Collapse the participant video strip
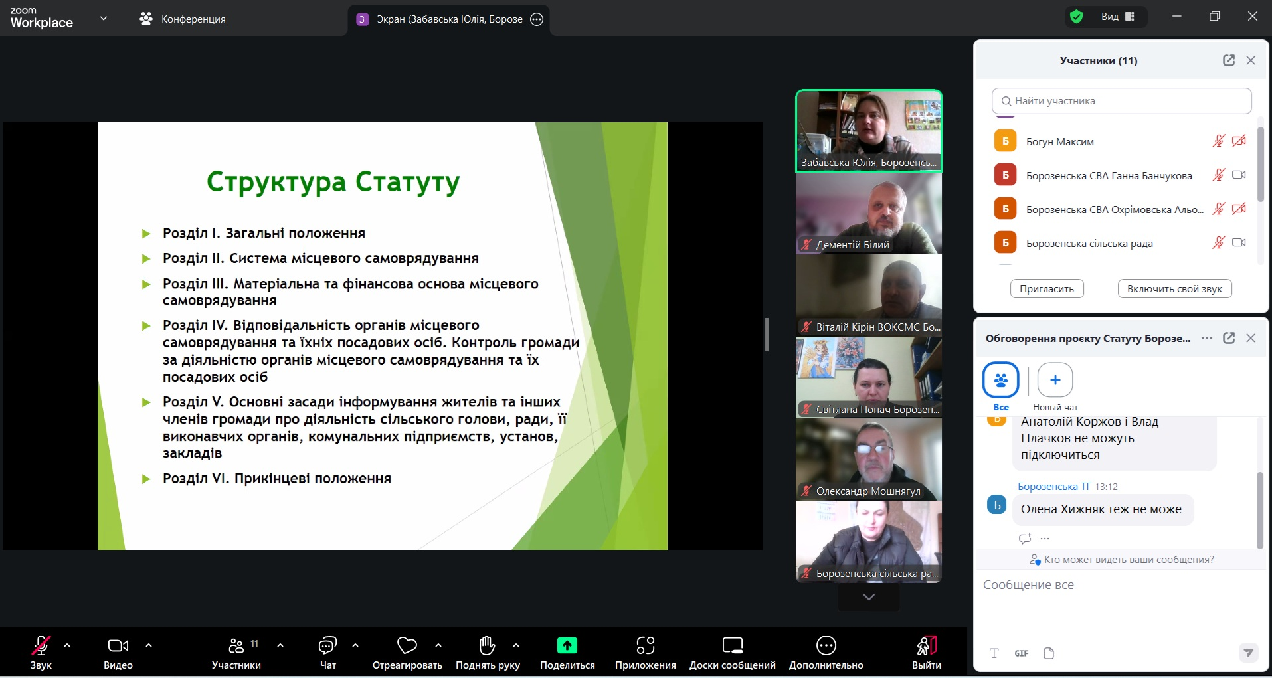The height and width of the screenshot is (678, 1272). [867, 596]
